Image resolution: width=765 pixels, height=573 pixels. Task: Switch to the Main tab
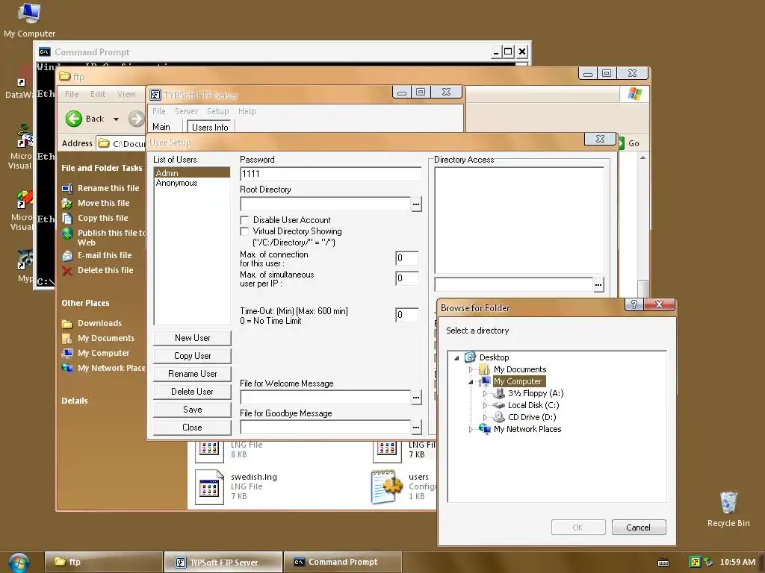click(161, 127)
